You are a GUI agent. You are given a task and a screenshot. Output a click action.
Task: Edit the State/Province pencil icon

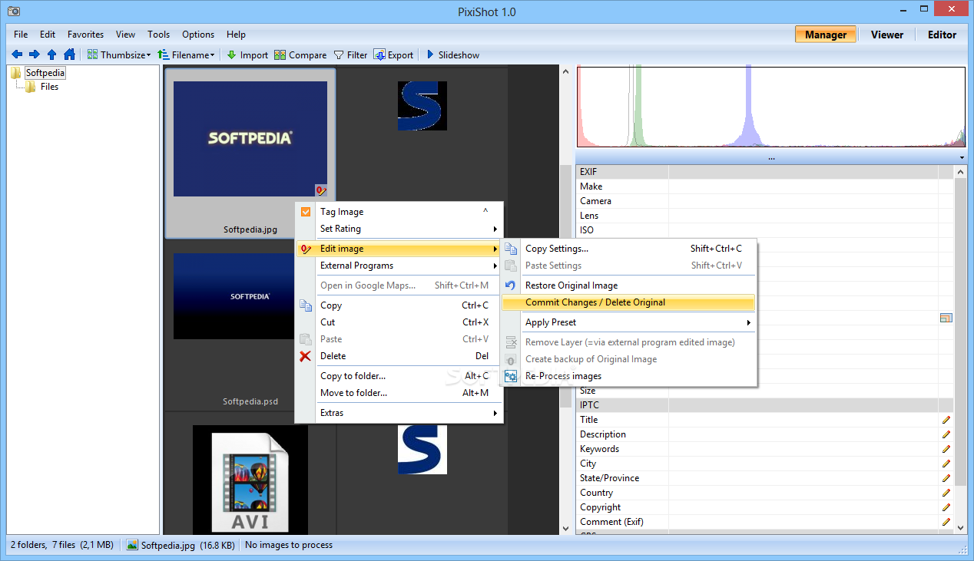946,478
